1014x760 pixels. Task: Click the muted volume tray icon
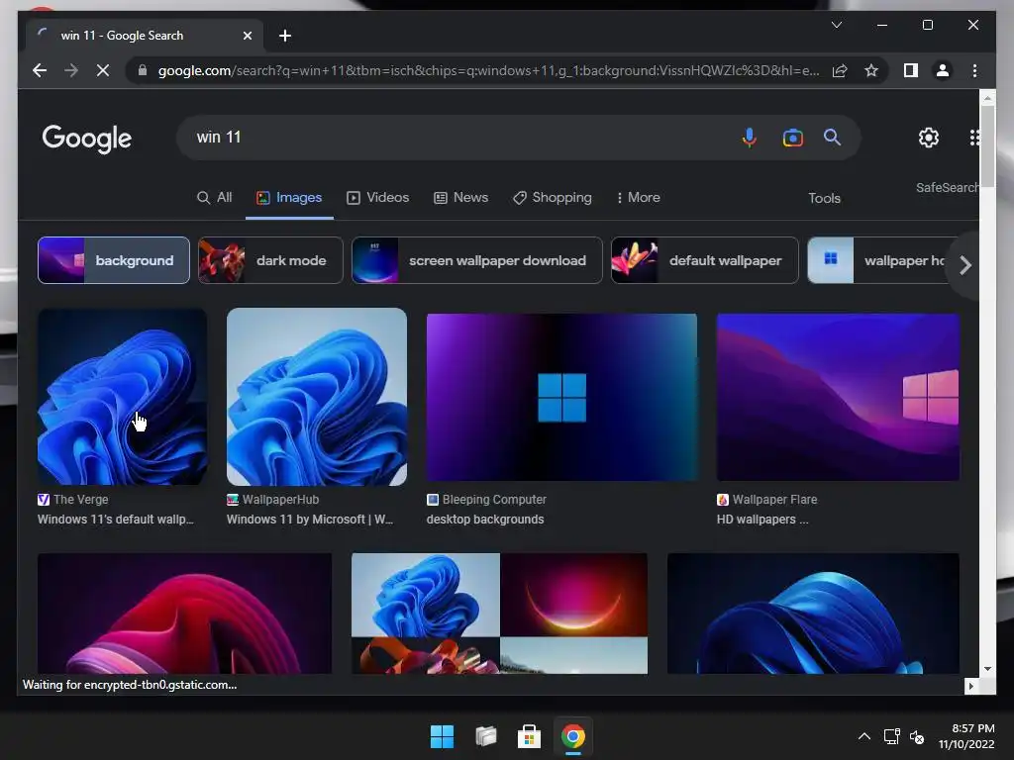[x=917, y=736]
